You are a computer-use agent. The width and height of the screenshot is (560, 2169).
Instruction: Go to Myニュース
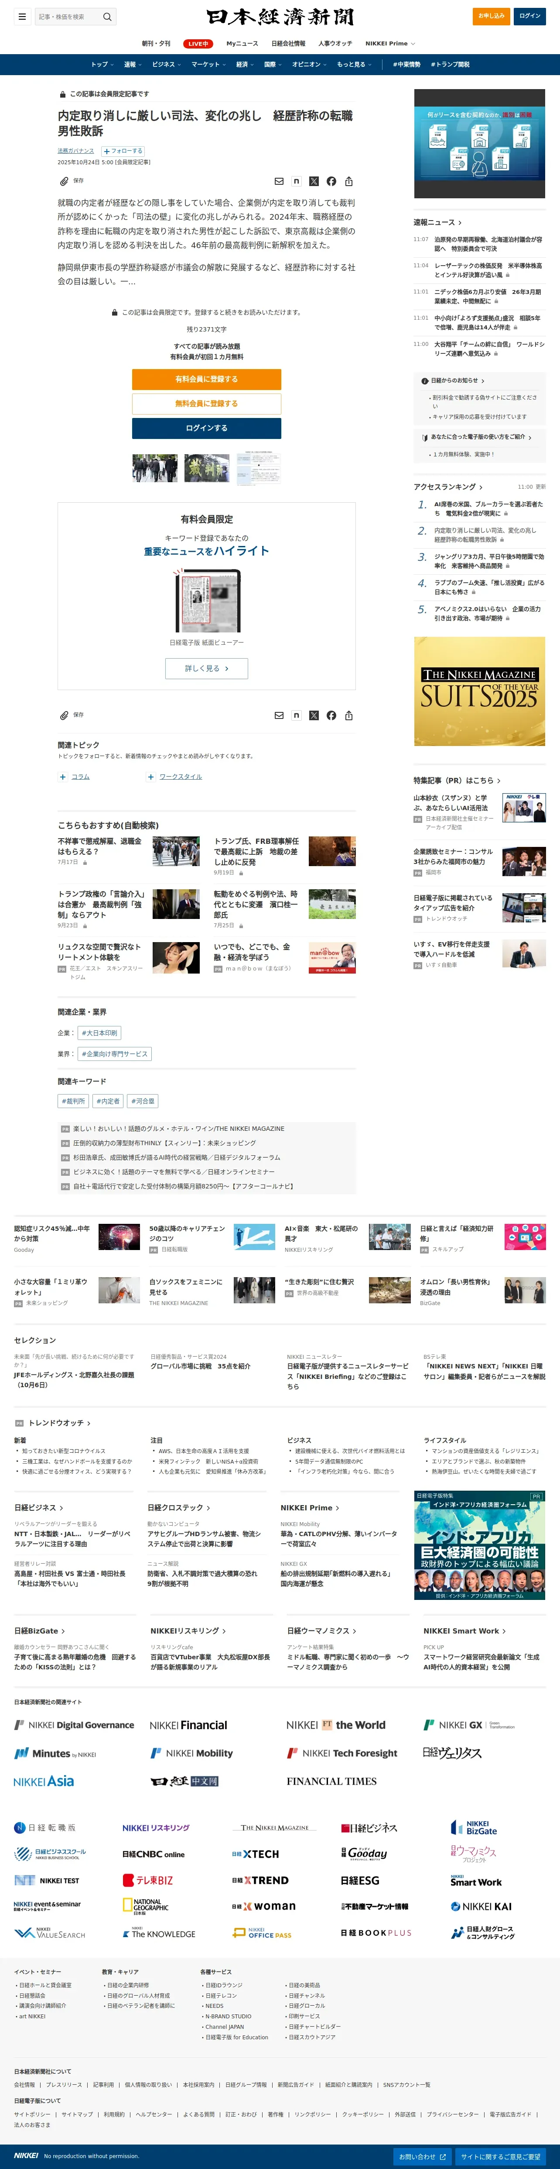pyautogui.click(x=242, y=44)
